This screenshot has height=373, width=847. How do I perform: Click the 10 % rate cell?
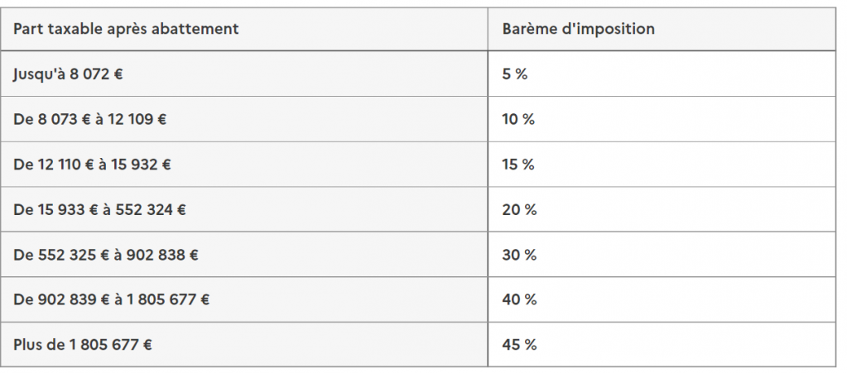click(662, 119)
